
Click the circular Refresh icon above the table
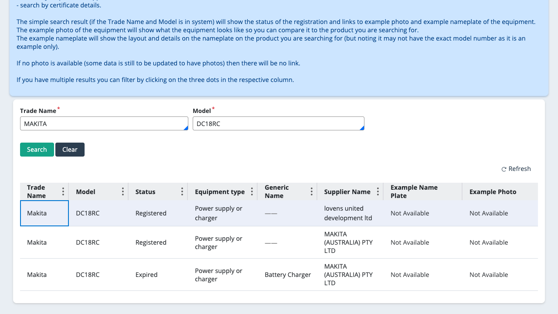point(504,169)
